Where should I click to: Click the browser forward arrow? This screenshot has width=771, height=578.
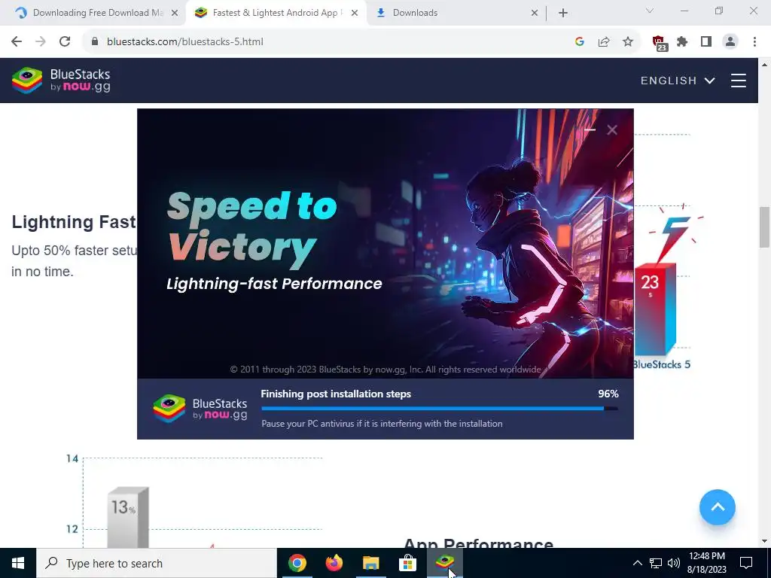(41, 42)
